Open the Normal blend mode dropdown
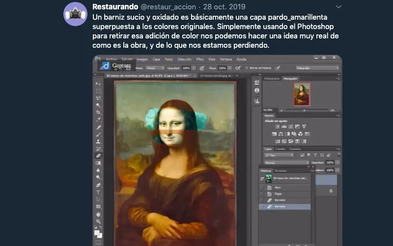 pos(286,163)
